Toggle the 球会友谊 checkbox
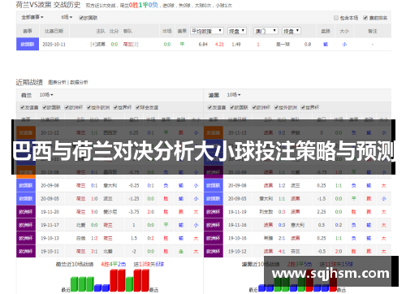The width and height of the screenshot is (406, 294). coord(138,107)
